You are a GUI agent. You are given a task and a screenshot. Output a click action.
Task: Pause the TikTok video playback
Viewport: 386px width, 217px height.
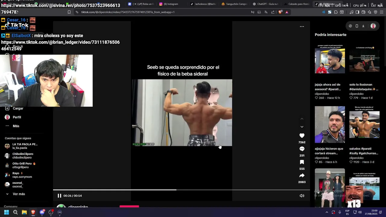coord(59,196)
